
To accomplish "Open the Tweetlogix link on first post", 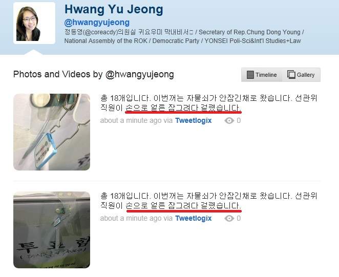I will 193,120.
